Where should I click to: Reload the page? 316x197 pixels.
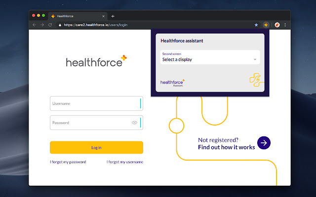point(50,25)
